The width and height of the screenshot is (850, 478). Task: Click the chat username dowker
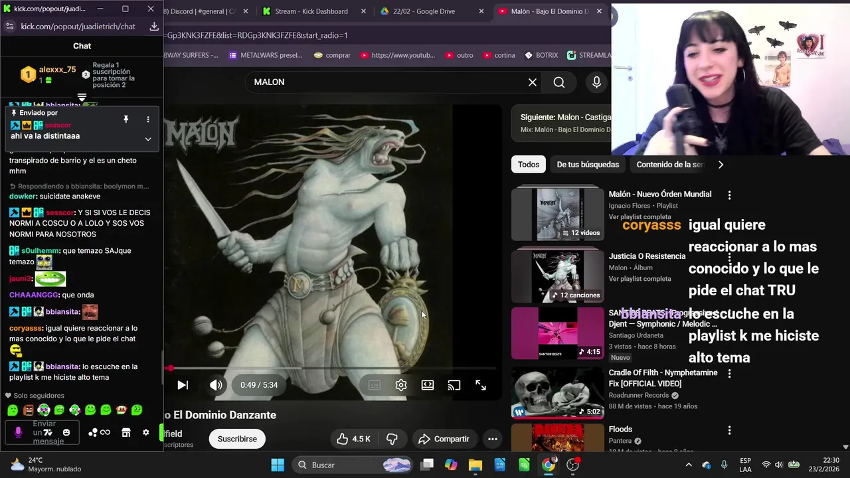23,197
